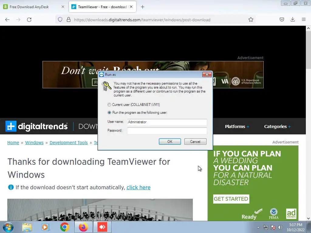Open network status tray icon
This screenshot has width=311, height=233.
(265, 228)
